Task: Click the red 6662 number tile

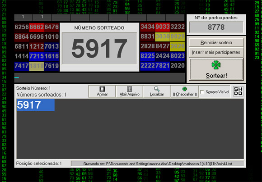Action: (x=37, y=27)
